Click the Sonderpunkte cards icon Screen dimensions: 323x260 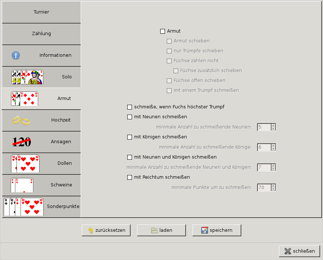pyautogui.click(x=23, y=207)
